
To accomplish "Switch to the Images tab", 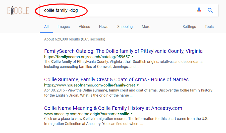I will [64, 27].
